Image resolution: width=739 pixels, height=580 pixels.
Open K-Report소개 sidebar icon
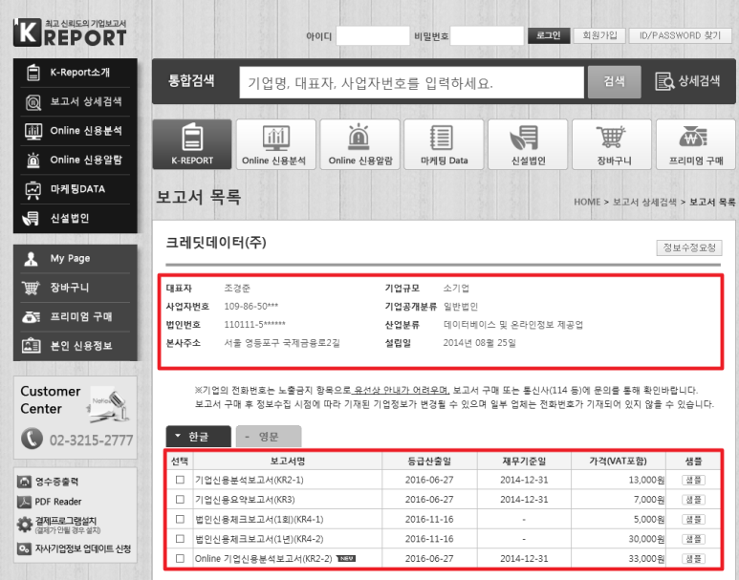33,73
